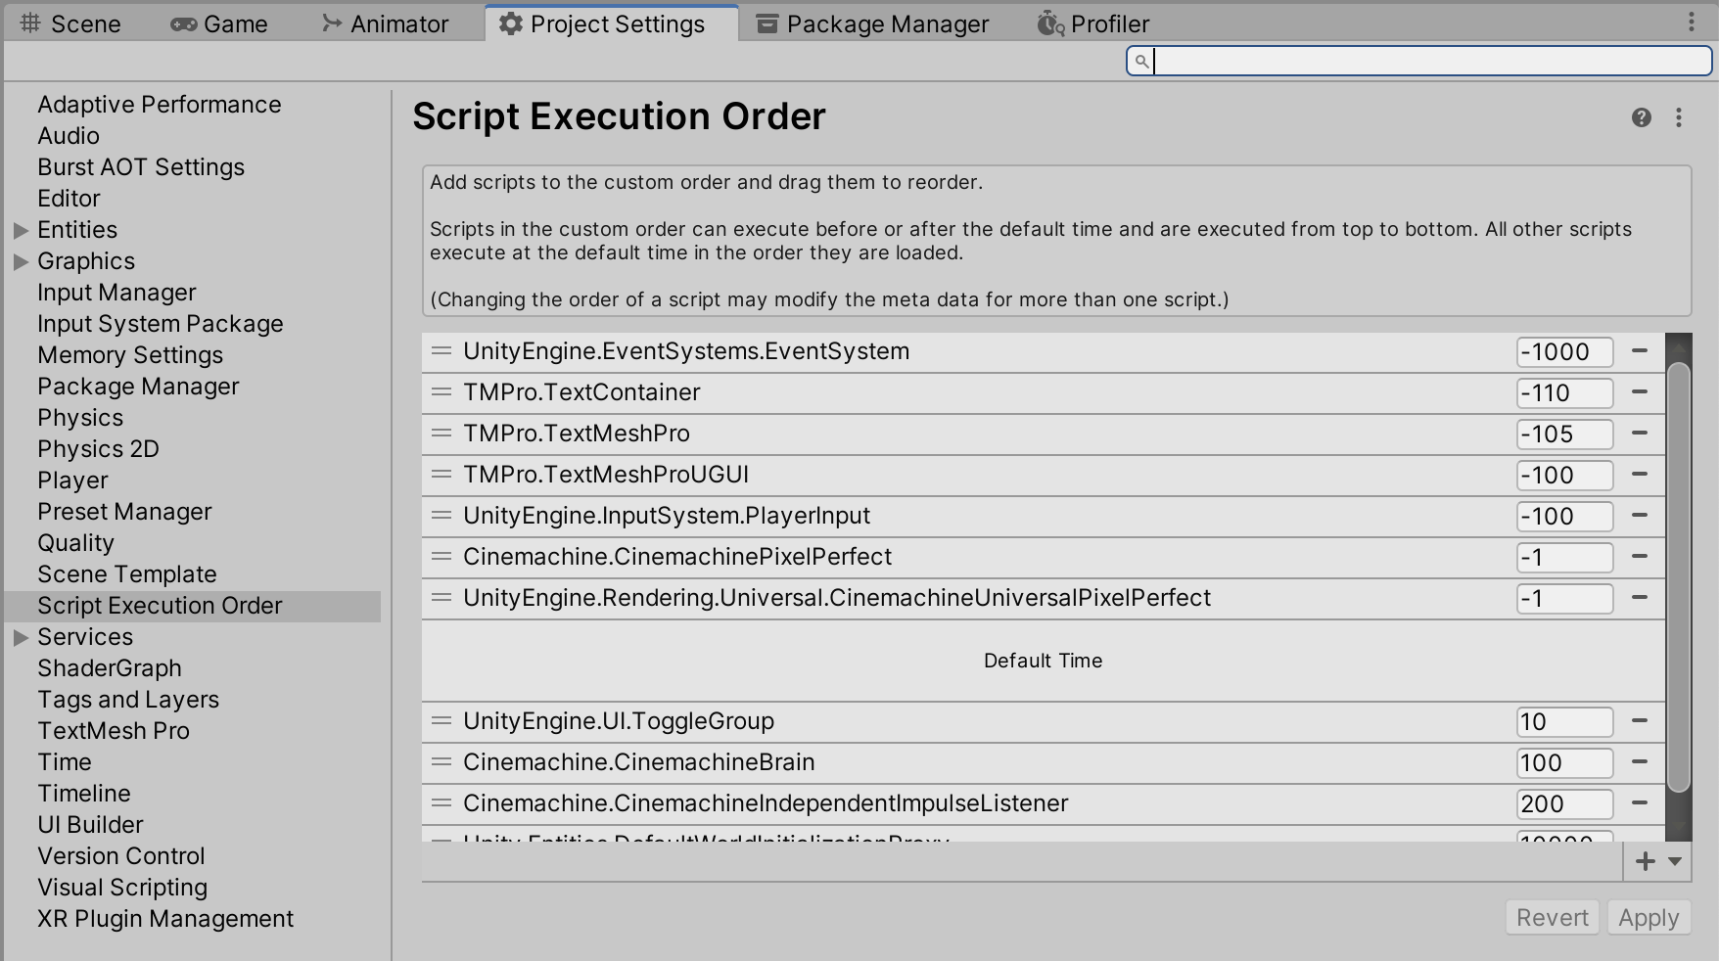The image size is (1719, 961).
Task: Remove ToggleGroup script with minus icon
Action: tap(1640, 720)
